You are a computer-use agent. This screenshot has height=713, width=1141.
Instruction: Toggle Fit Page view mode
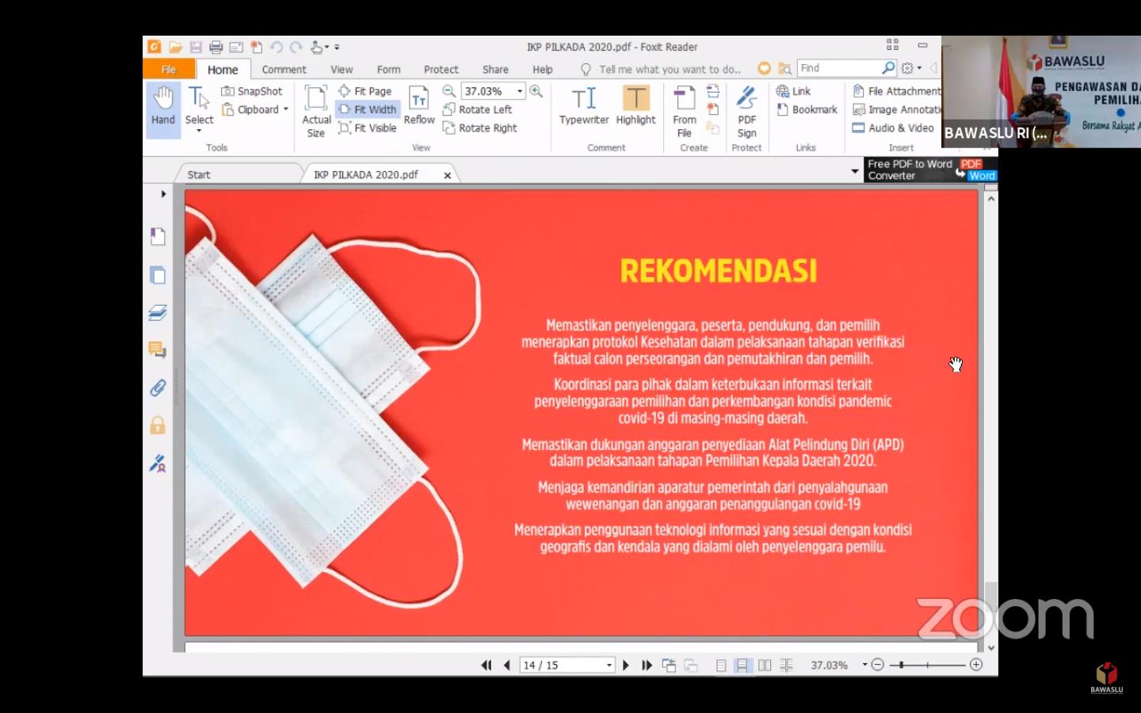(365, 91)
